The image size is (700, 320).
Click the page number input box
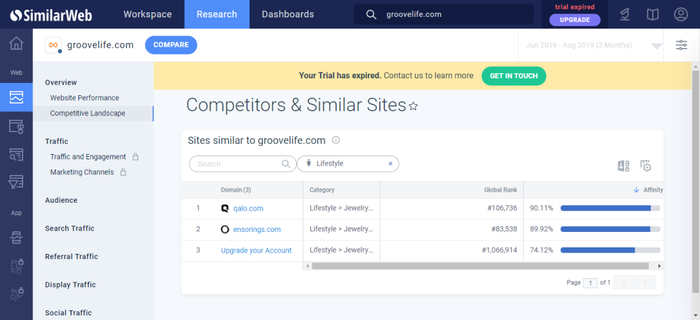point(590,283)
